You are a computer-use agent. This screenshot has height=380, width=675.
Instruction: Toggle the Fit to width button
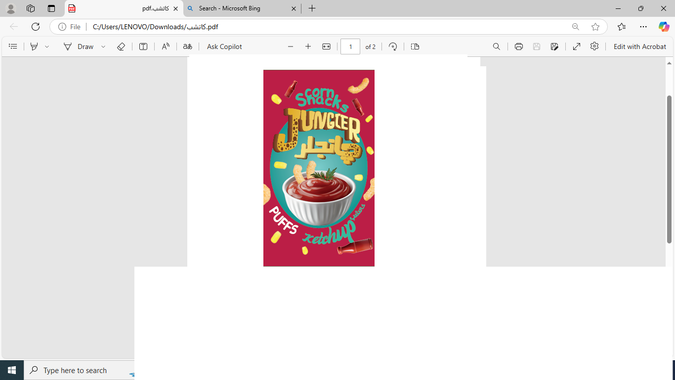click(326, 47)
